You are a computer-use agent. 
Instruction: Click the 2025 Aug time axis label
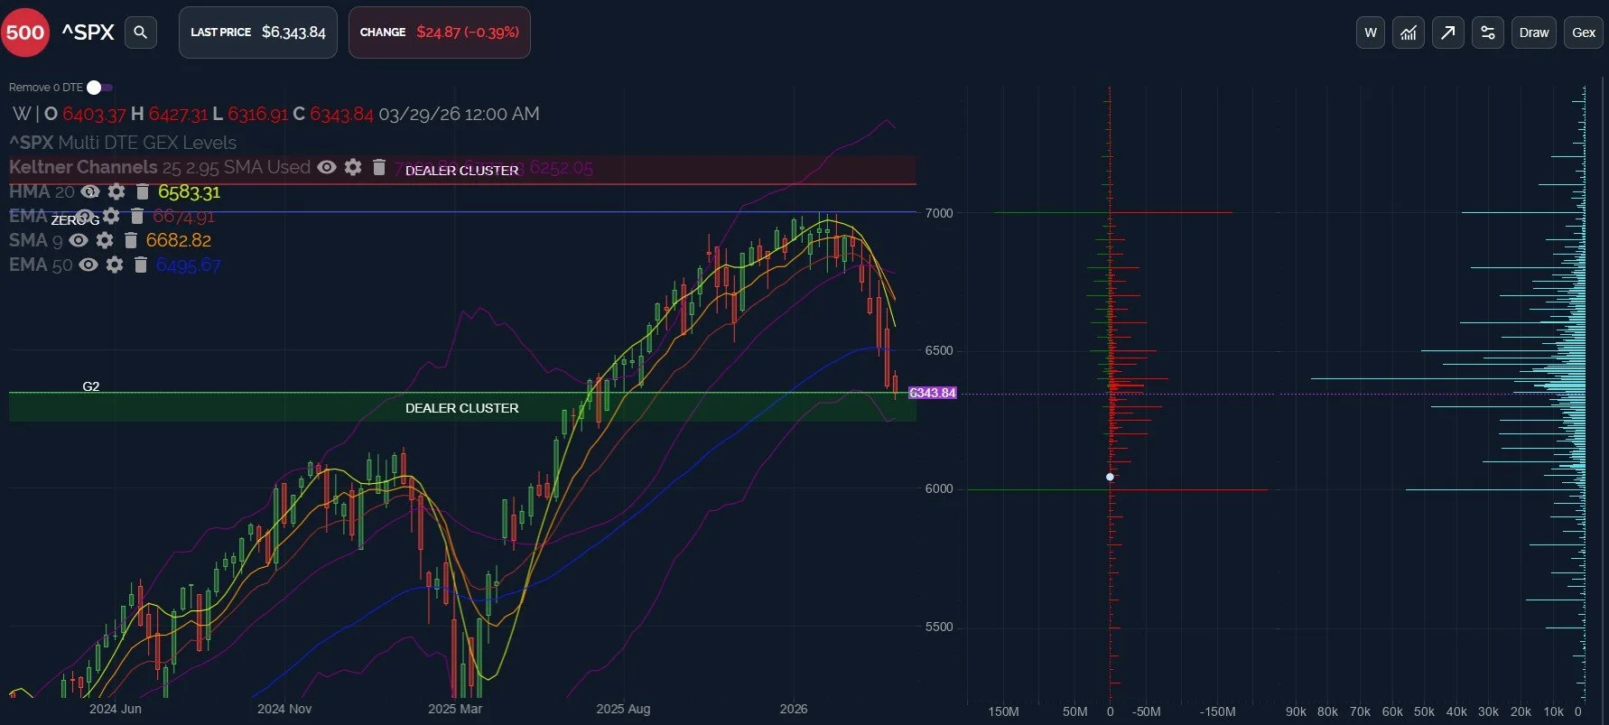pos(623,709)
